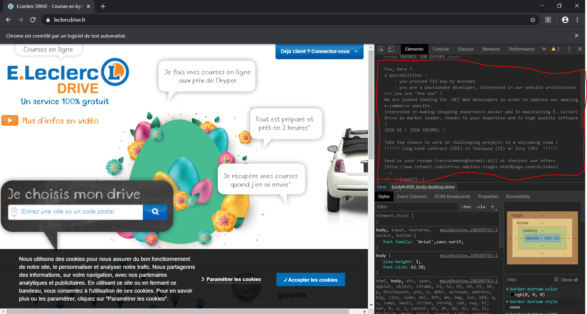
Task: Open the Properties tab
Action: (488, 197)
